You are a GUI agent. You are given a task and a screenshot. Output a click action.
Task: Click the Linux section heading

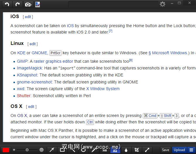17,43
